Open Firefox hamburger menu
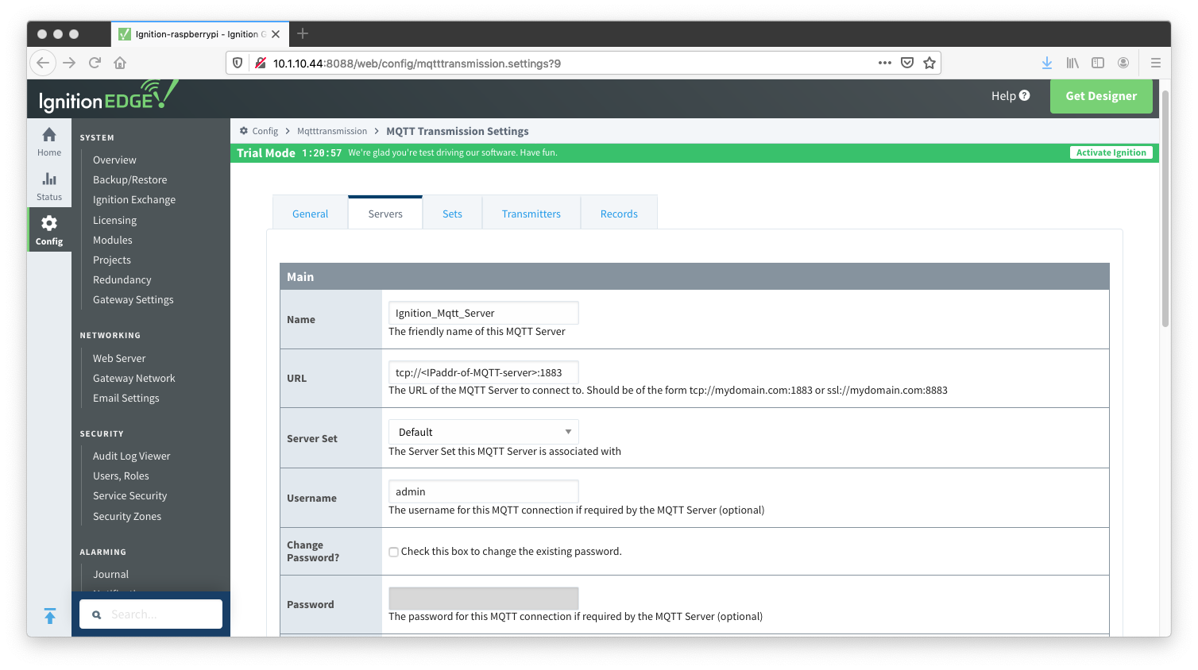 [x=1156, y=63]
